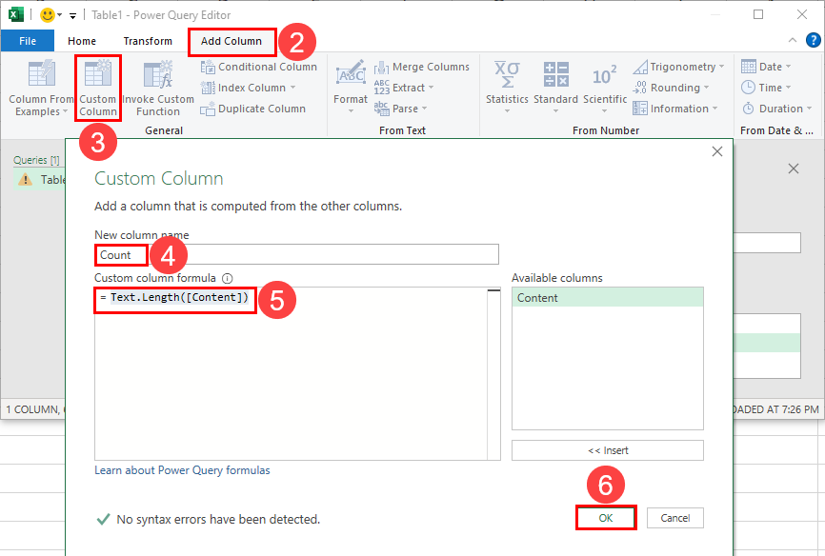Viewport: 825px width, 556px height.
Task: Click the << Insert button
Action: [x=607, y=450]
